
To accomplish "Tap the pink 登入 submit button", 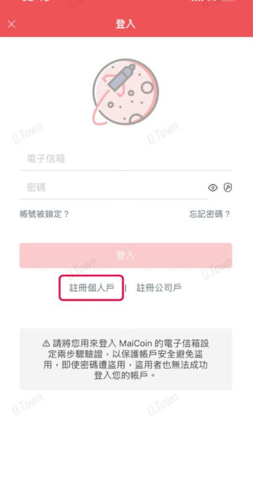I will 126,255.
